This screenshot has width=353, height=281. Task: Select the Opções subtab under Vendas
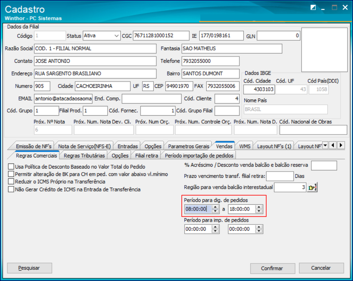(x=120, y=155)
